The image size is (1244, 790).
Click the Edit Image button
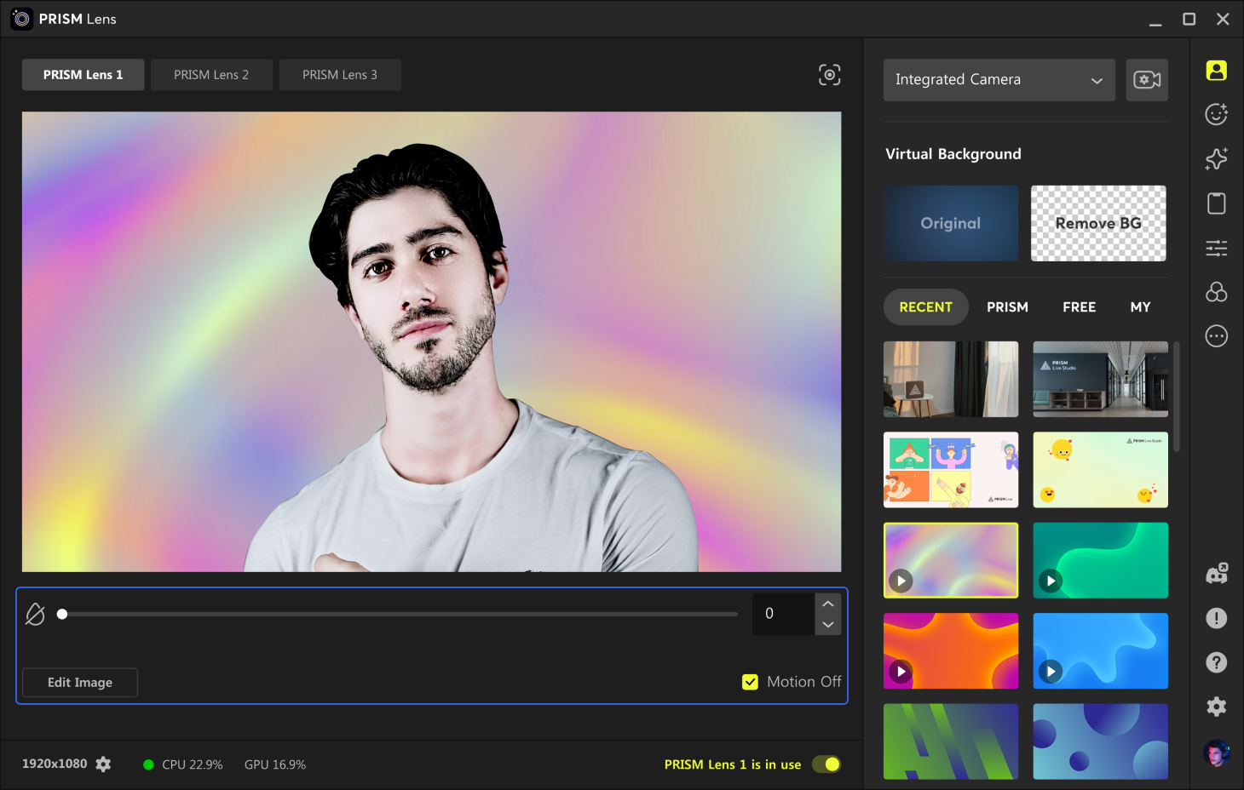pyautogui.click(x=80, y=683)
